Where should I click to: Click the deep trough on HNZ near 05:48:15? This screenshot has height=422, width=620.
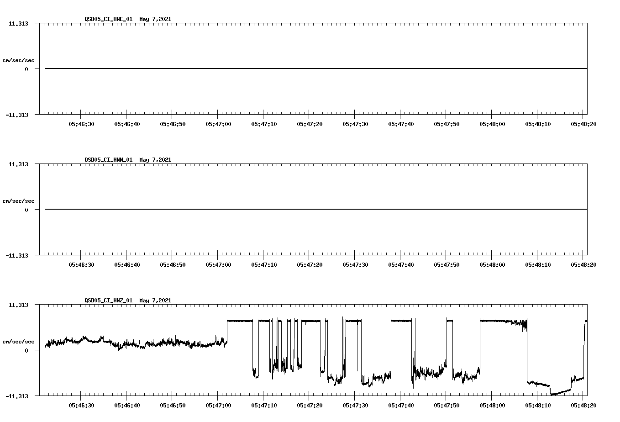point(555,393)
